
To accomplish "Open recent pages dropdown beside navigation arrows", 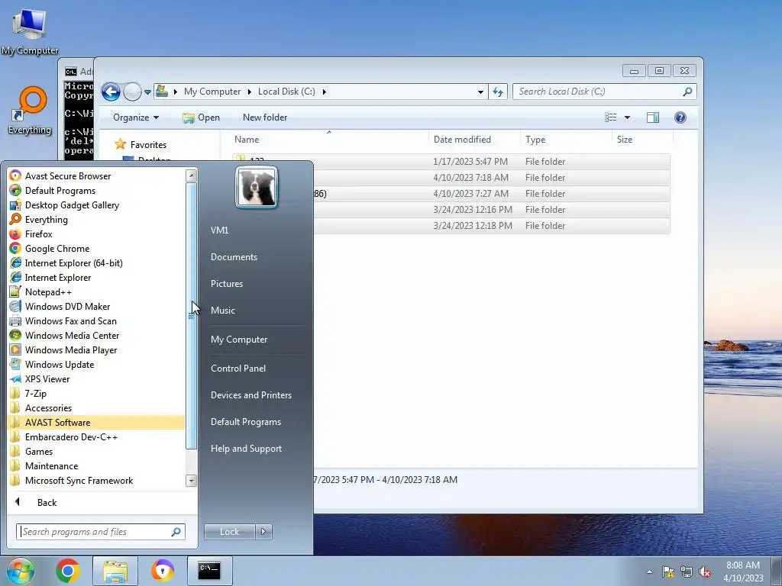I will [147, 92].
